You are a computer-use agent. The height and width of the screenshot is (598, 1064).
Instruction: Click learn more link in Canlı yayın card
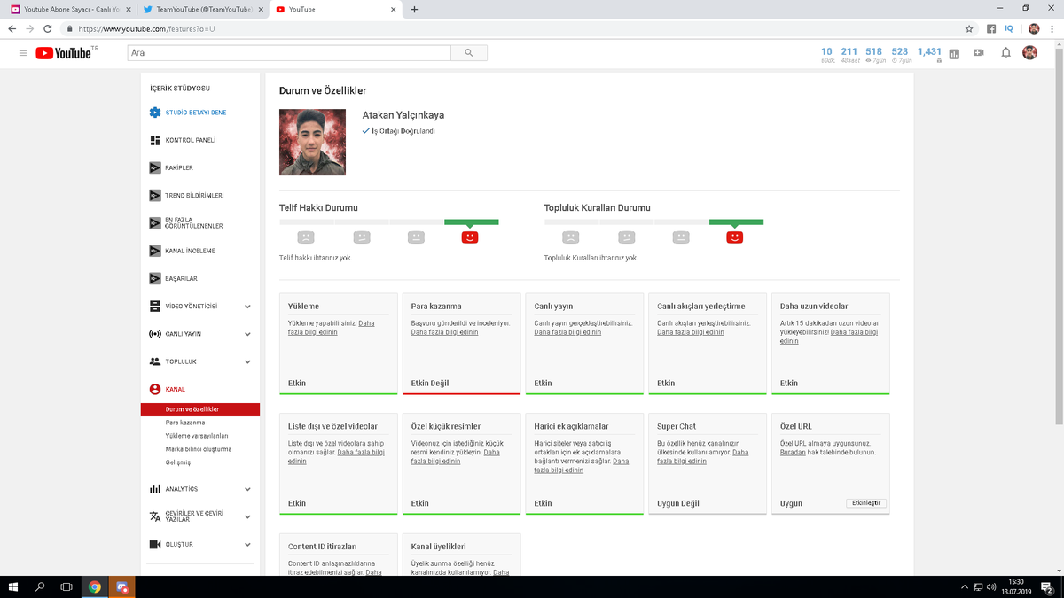(567, 332)
